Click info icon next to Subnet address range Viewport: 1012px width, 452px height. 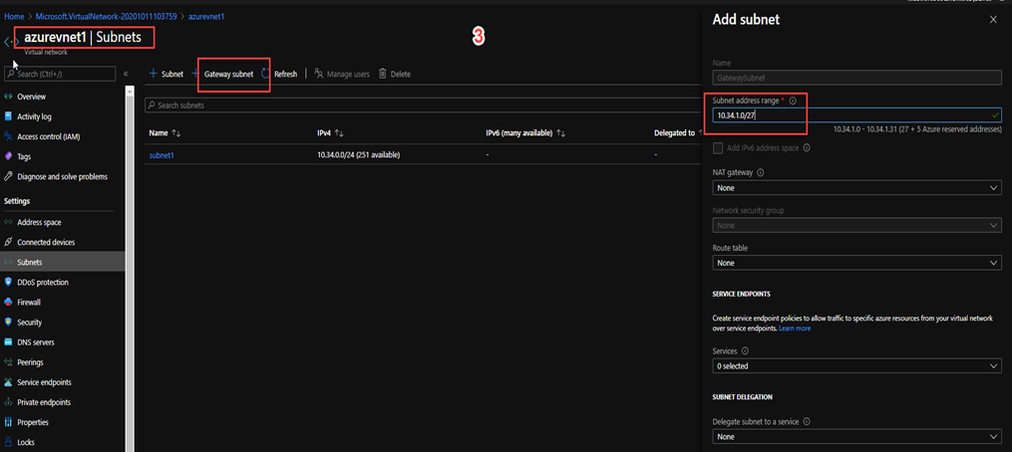(x=794, y=101)
